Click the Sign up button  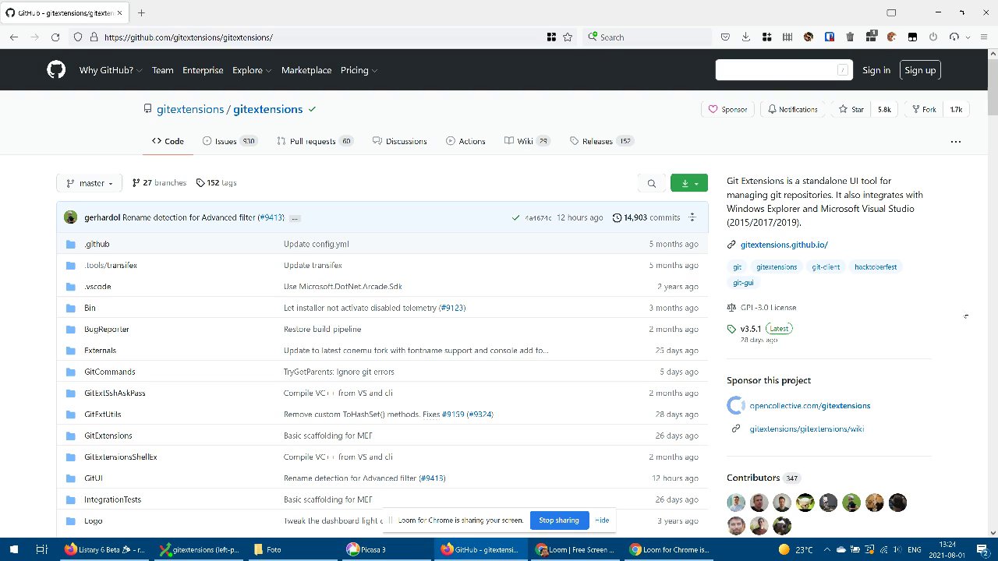point(920,70)
